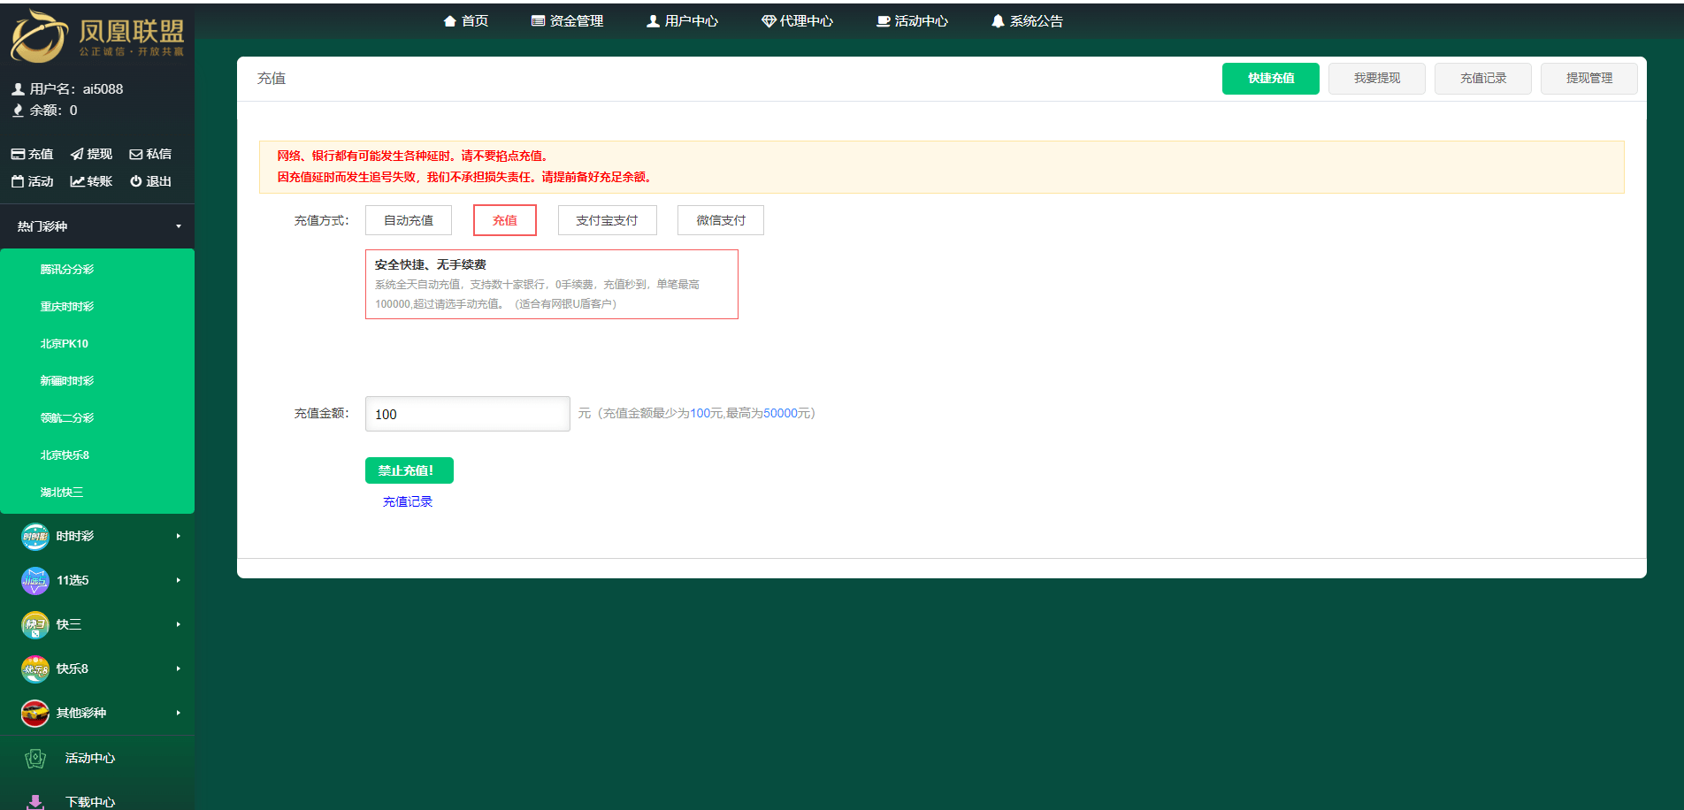Click the green 禁止充值! button

pos(410,470)
